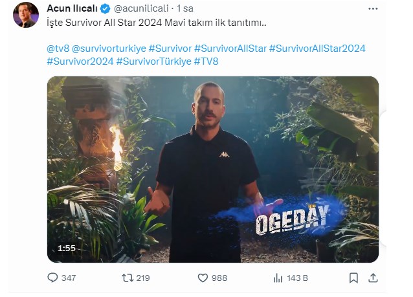The height and width of the screenshot is (297, 413).
Task: Open the #TV8 hashtag
Action: tap(206, 61)
